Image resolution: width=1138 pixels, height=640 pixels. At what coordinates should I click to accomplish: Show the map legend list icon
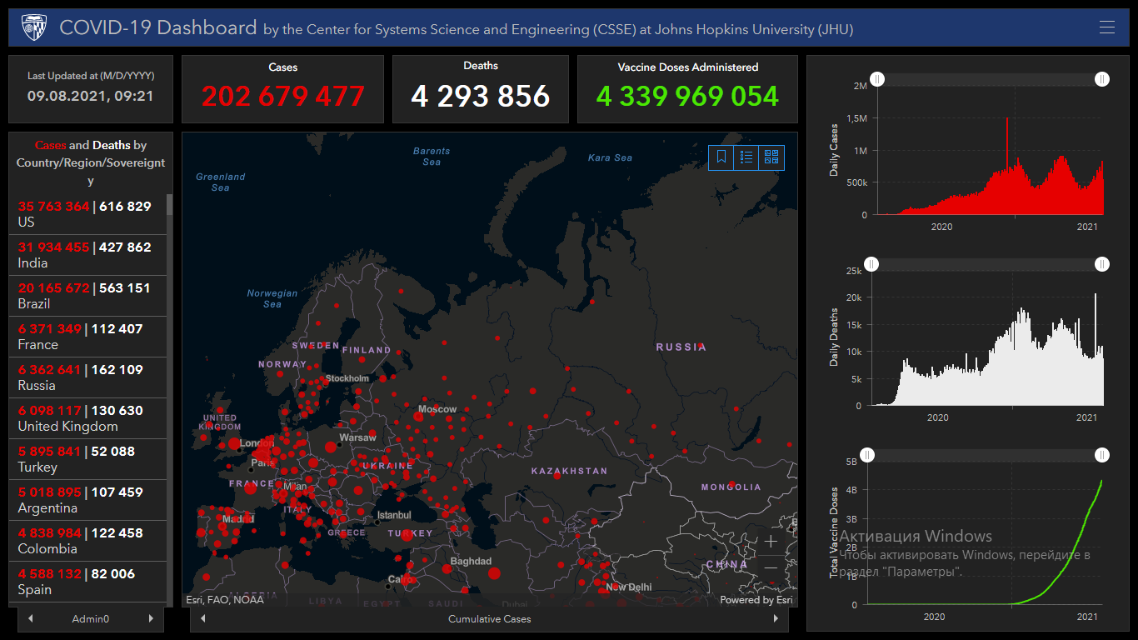[x=746, y=157]
